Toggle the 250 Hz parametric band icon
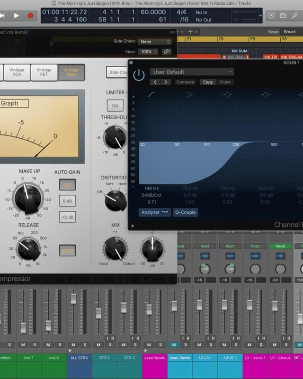This screenshot has height=379, width=303. coord(265,94)
